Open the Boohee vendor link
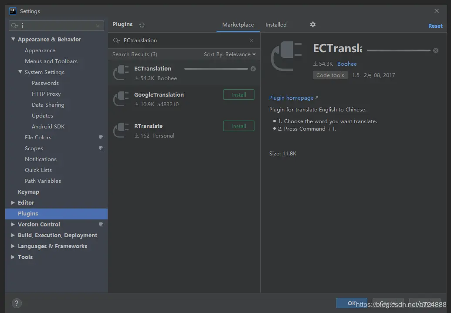The image size is (451, 313). [347, 64]
